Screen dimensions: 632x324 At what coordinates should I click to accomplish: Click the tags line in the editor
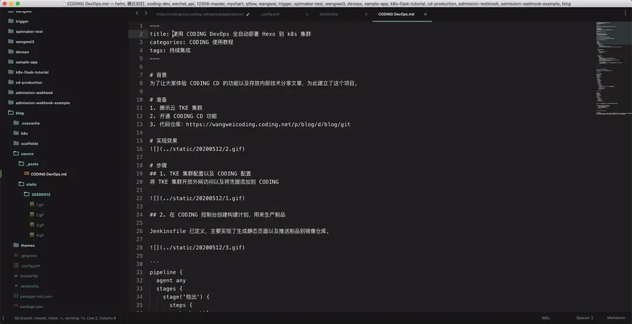point(170,50)
